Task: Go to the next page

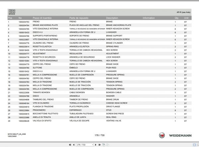Action: (96, 145)
